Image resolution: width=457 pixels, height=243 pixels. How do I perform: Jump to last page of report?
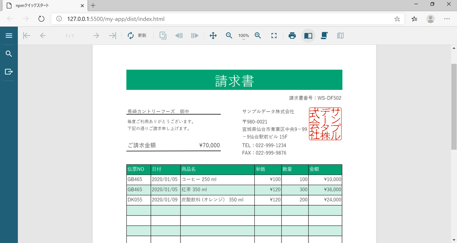(112, 35)
